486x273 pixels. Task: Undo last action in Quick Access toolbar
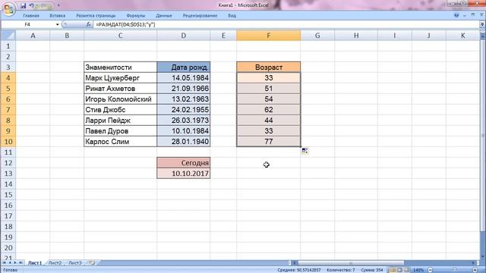pos(31,5)
